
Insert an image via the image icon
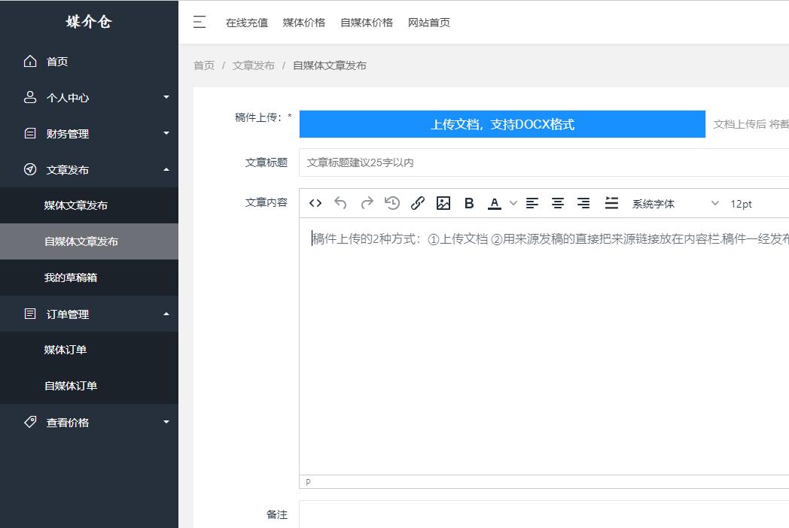pos(443,202)
